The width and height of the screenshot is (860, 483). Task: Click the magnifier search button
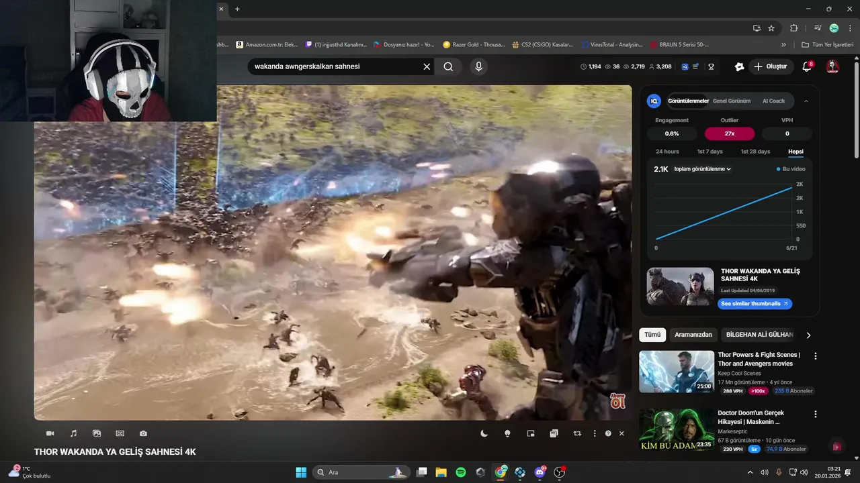(x=448, y=66)
